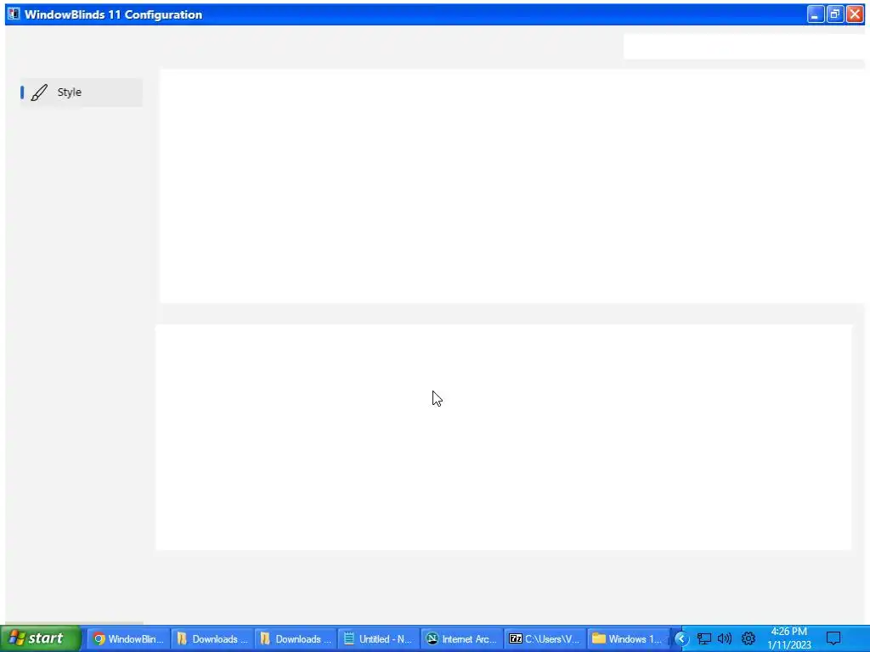Open the 7-Zip C:\Users taskbar button

coord(545,638)
